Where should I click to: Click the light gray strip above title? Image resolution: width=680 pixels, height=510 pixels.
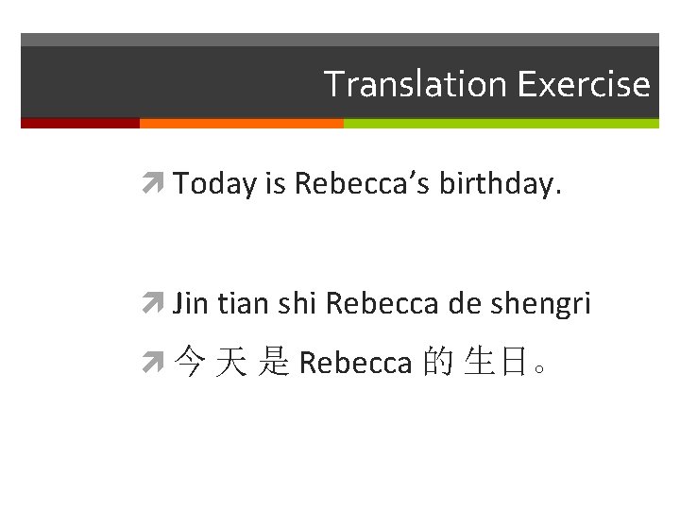click(340, 40)
